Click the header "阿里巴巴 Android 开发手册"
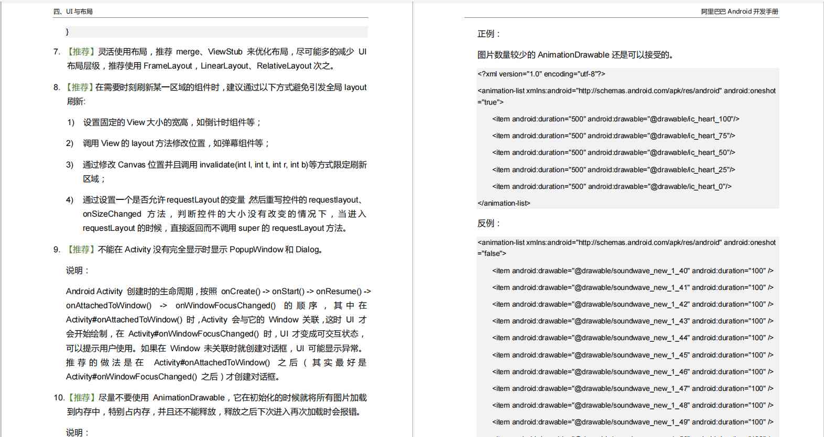Viewport: 824px width, 437px height. (740, 12)
